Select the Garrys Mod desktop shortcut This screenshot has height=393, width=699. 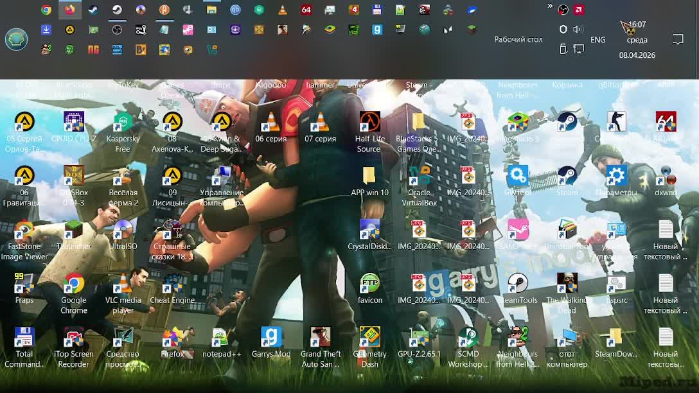pyautogui.click(x=271, y=343)
